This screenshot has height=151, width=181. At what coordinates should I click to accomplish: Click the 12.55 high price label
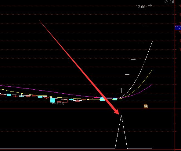point(140,7)
